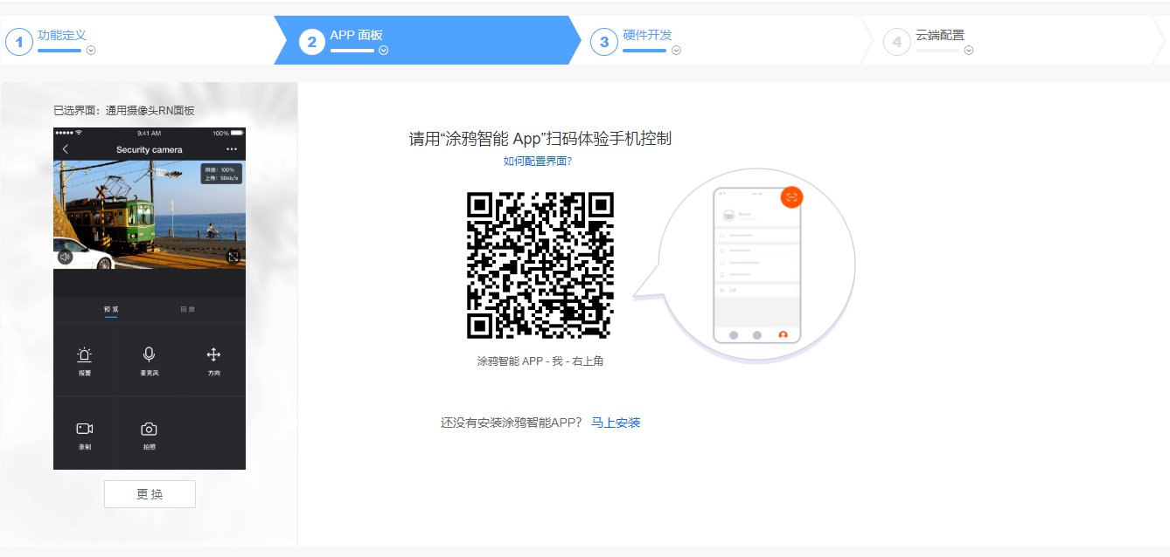Go to the 功能定义 step
This screenshot has height=557, width=1170.
(62, 35)
